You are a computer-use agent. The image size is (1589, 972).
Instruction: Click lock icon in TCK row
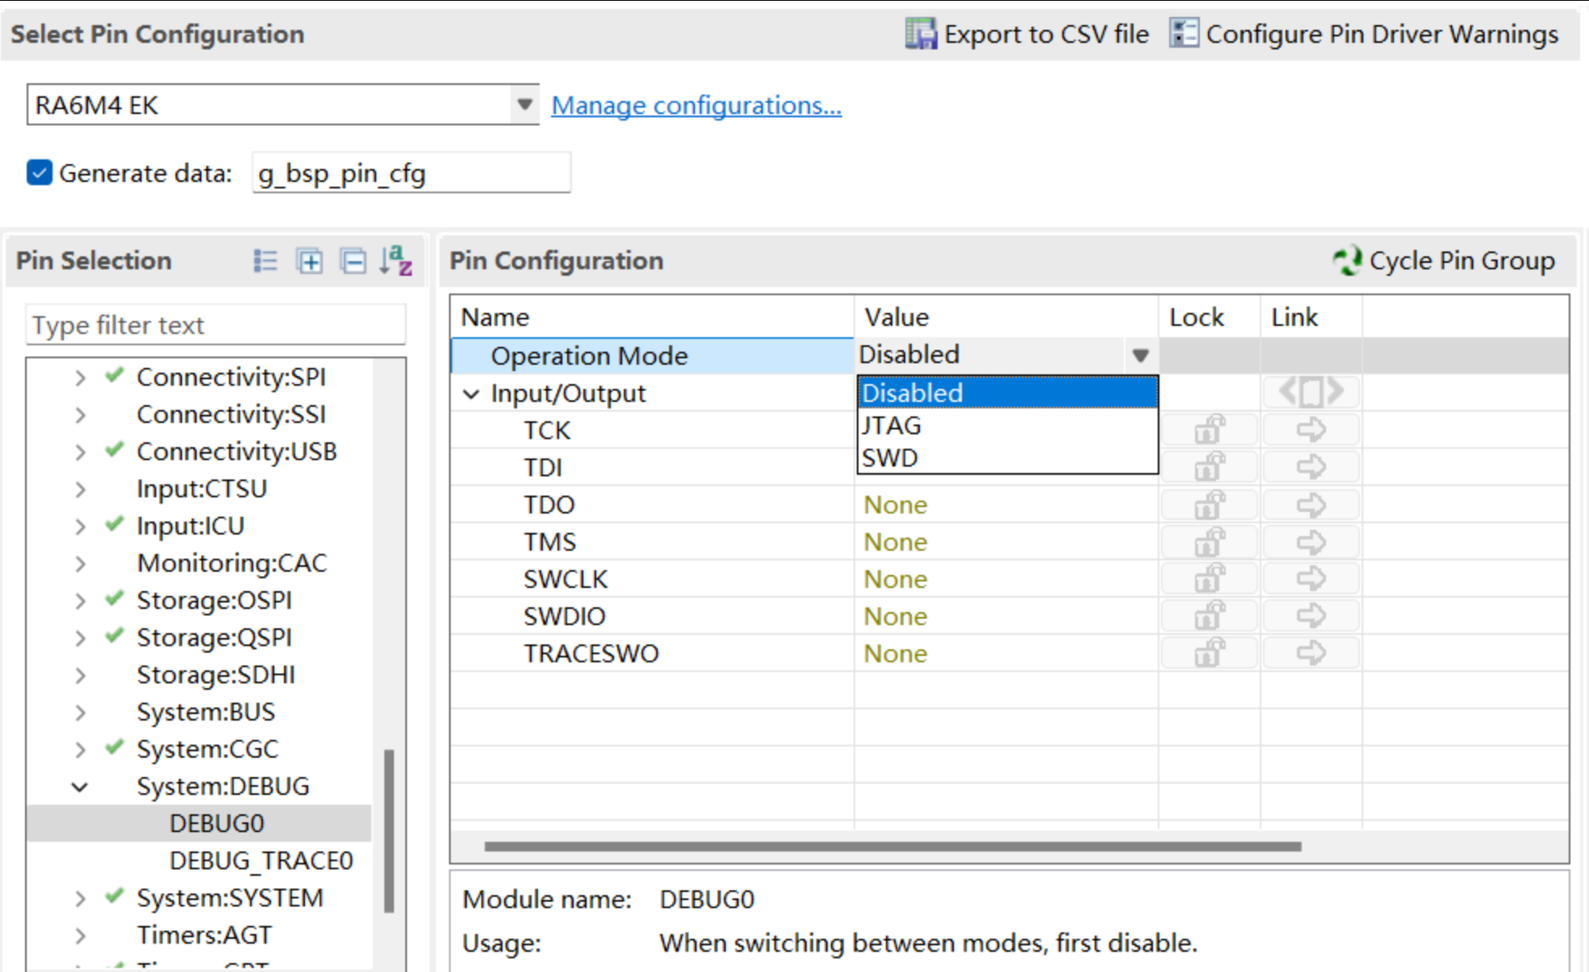tap(1210, 429)
